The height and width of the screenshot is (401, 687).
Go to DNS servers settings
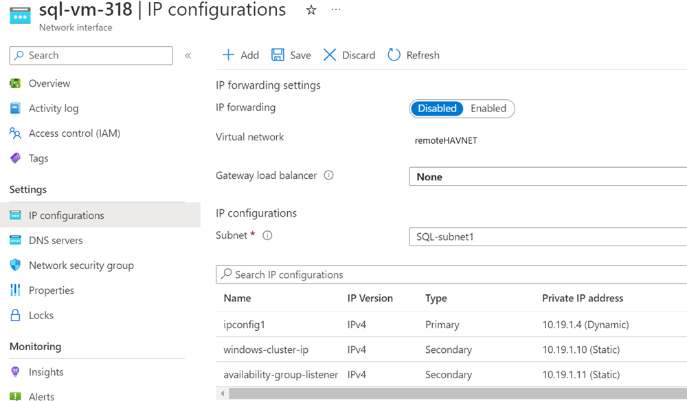pyautogui.click(x=56, y=241)
